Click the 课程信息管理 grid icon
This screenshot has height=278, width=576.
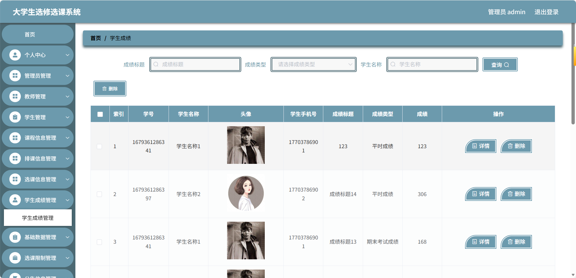15,138
